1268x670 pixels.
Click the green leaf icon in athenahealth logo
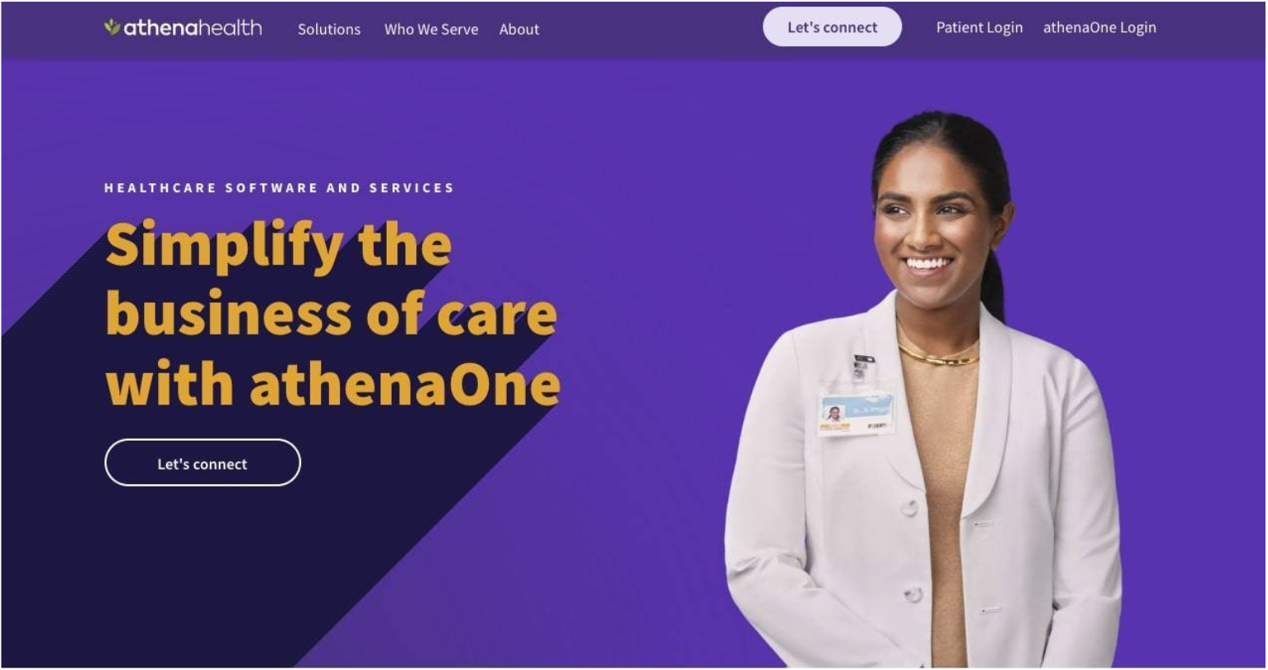[112, 27]
